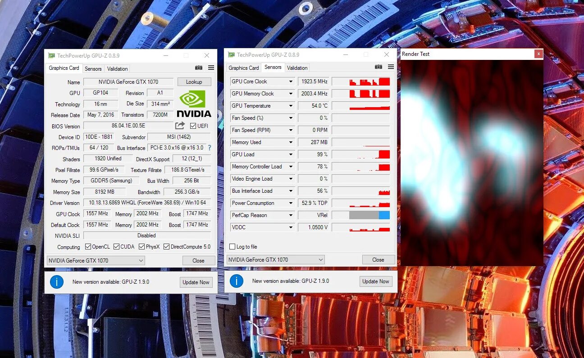This screenshot has width=584, height=358.
Task: Click Update Now in left GPU-Z window
Action: click(x=196, y=282)
